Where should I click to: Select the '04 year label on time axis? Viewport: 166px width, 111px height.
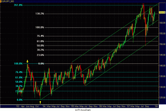(44, 106)
